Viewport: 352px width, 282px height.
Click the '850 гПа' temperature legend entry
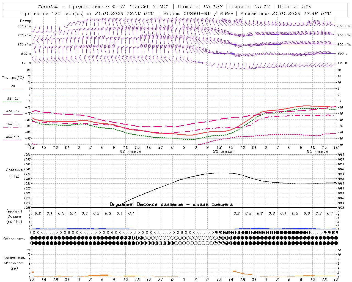tap(13, 112)
